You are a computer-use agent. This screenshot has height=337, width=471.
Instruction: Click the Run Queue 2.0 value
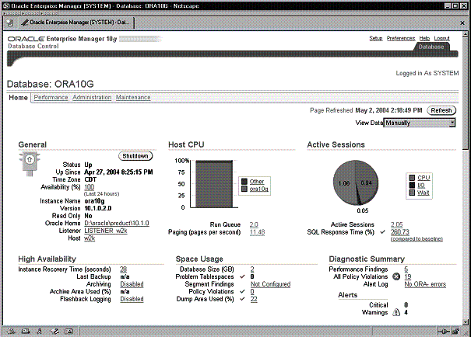tap(254, 224)
